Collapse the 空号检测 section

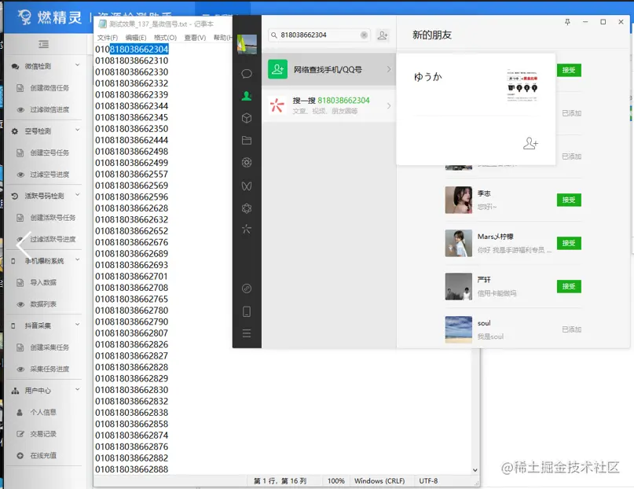click(x=77, y=131)
